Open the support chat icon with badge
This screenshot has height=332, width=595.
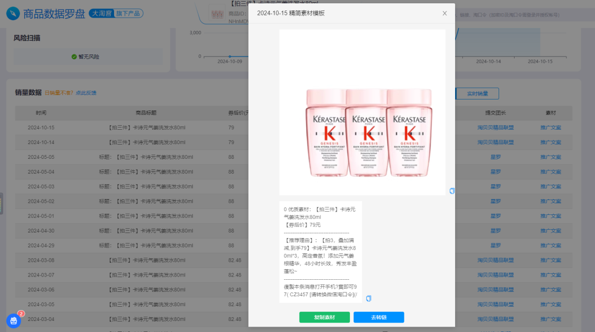click(x=14, y=321)
